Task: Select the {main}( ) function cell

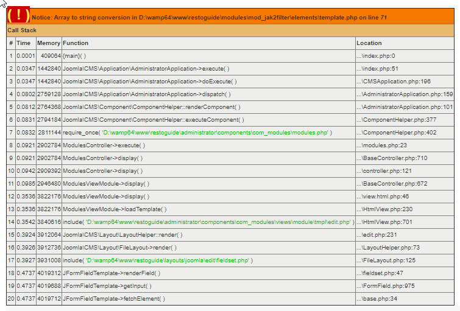Action: pos(208,56)
